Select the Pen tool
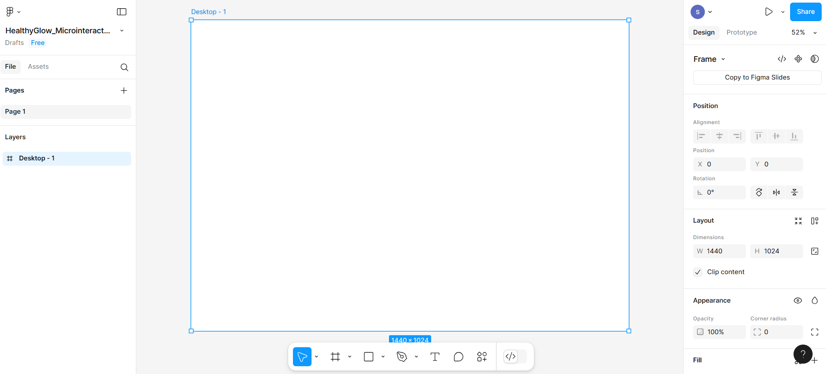This screenshot has height=374, width=826. click(402, 357)
